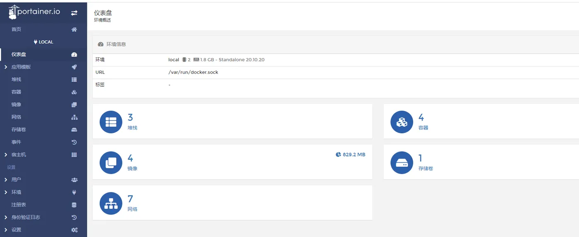Open 首页 in the sidebar
The width and height of the screenshot is (579, 237).
16,29
